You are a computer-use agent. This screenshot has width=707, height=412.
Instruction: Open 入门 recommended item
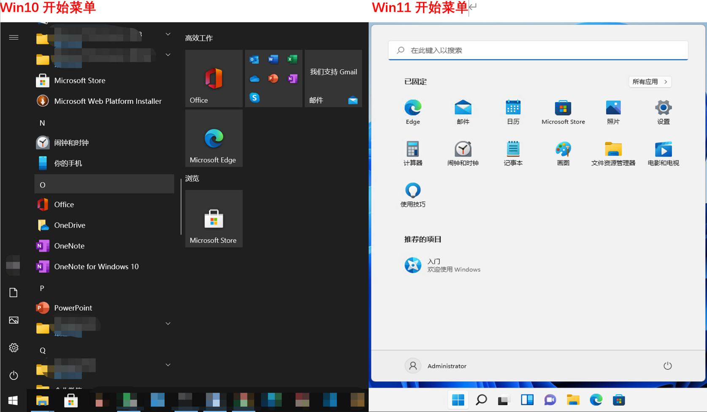point(442,265)
